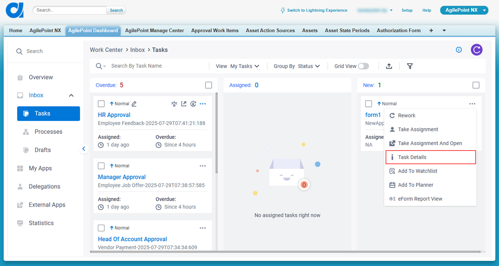Open the Manager Approval task link

point(122,177)
